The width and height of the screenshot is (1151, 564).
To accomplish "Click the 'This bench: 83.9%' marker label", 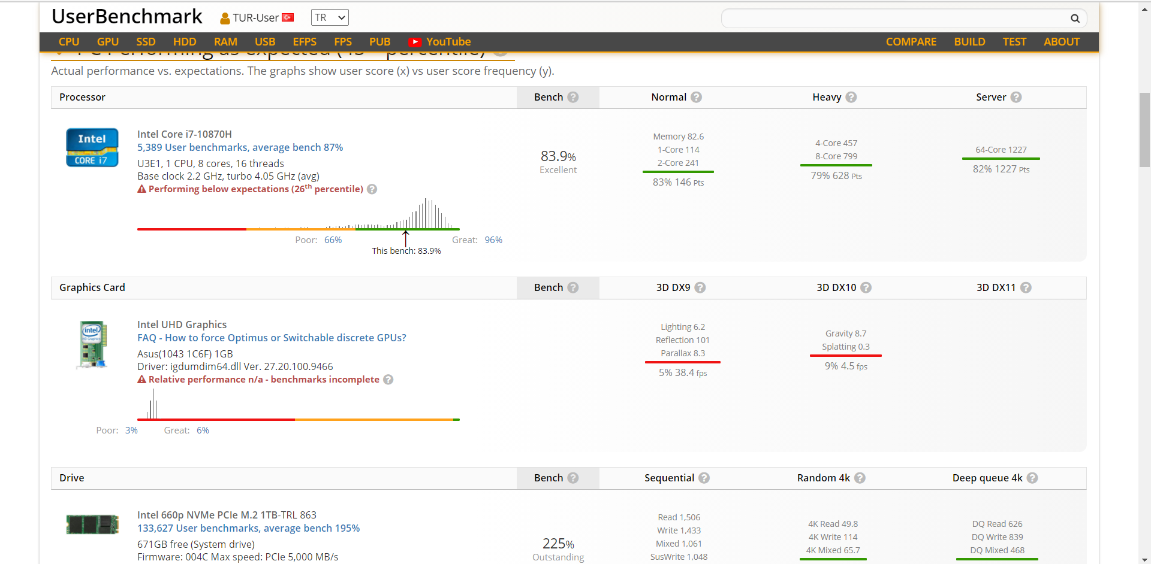I will click(406, 251).
